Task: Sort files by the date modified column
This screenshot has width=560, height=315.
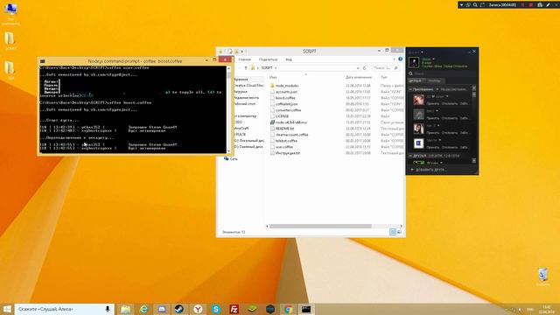Action: pos(359,77)
